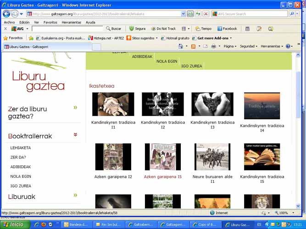The image size is (306, 229).
Task: Click the Facebook toolbar button
Action: pos(227,29)
